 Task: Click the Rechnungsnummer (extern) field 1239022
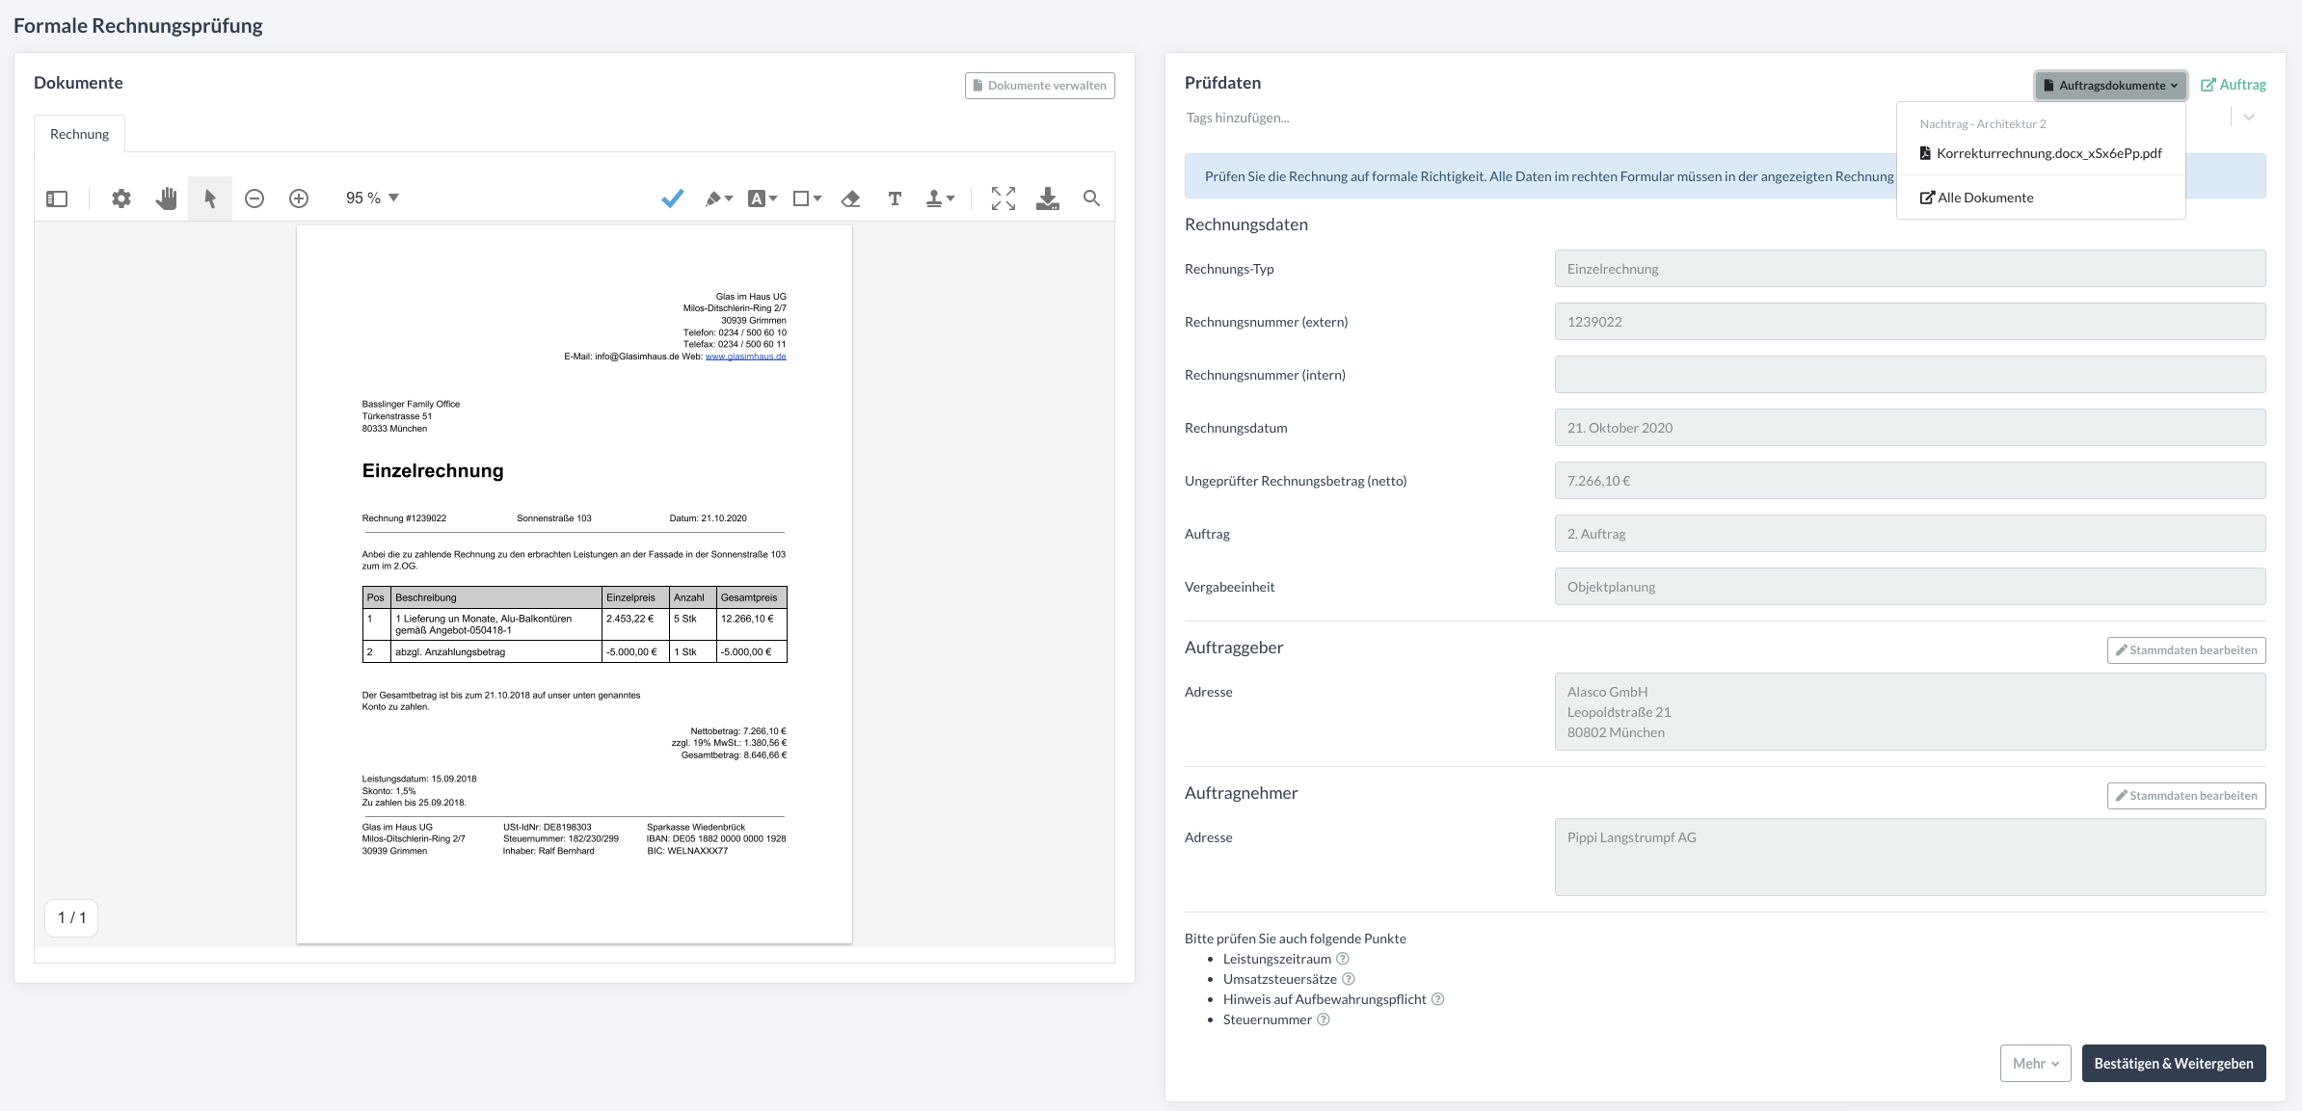(1910, 322)
